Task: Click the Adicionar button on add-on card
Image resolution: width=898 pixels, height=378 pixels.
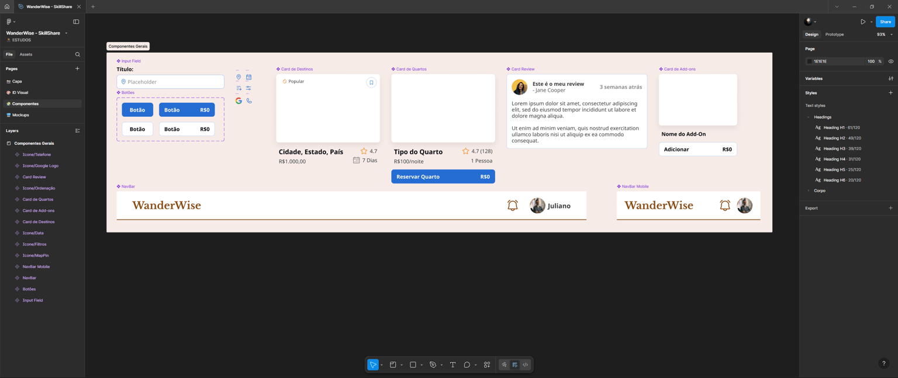Action: [698, 149]
